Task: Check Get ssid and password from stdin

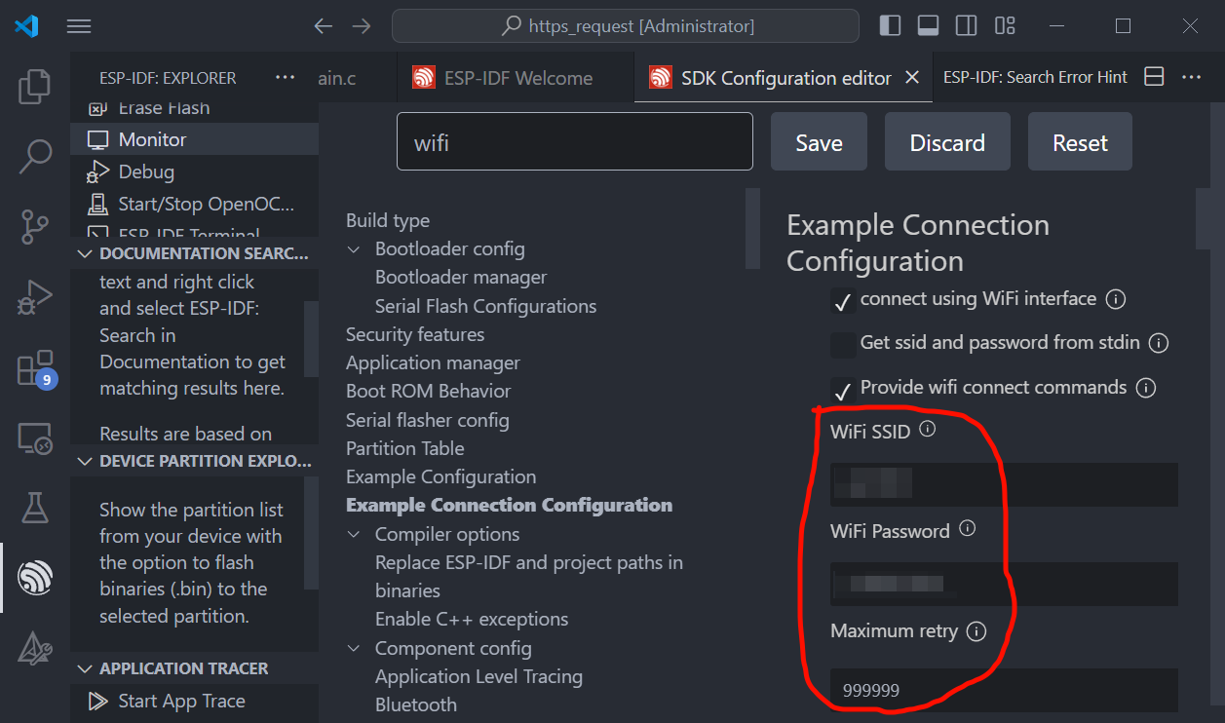Action: (843, 345)
